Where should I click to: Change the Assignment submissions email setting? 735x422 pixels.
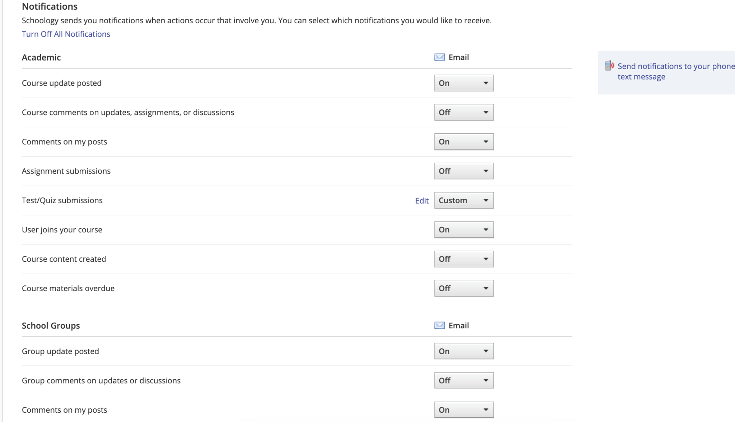tap(464, 171)
